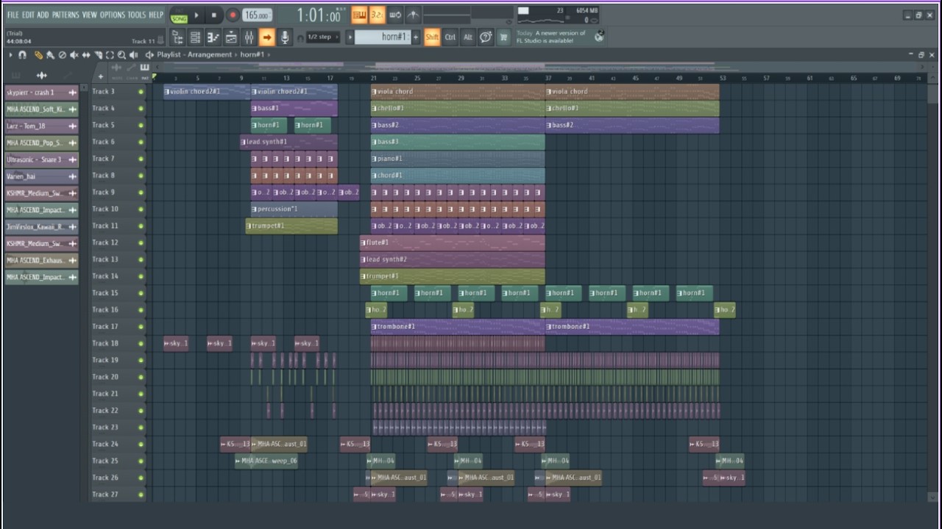Show audio clips in the picker panel
Screen dimensions: 942x529
coord(41,75)
